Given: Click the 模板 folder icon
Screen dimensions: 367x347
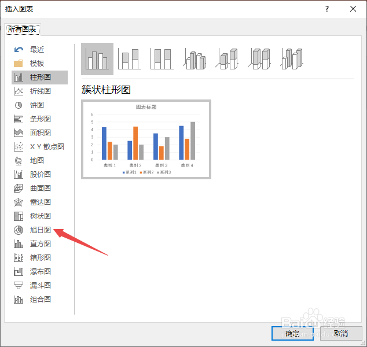Looking at the screenshot, I should [19, 64].
